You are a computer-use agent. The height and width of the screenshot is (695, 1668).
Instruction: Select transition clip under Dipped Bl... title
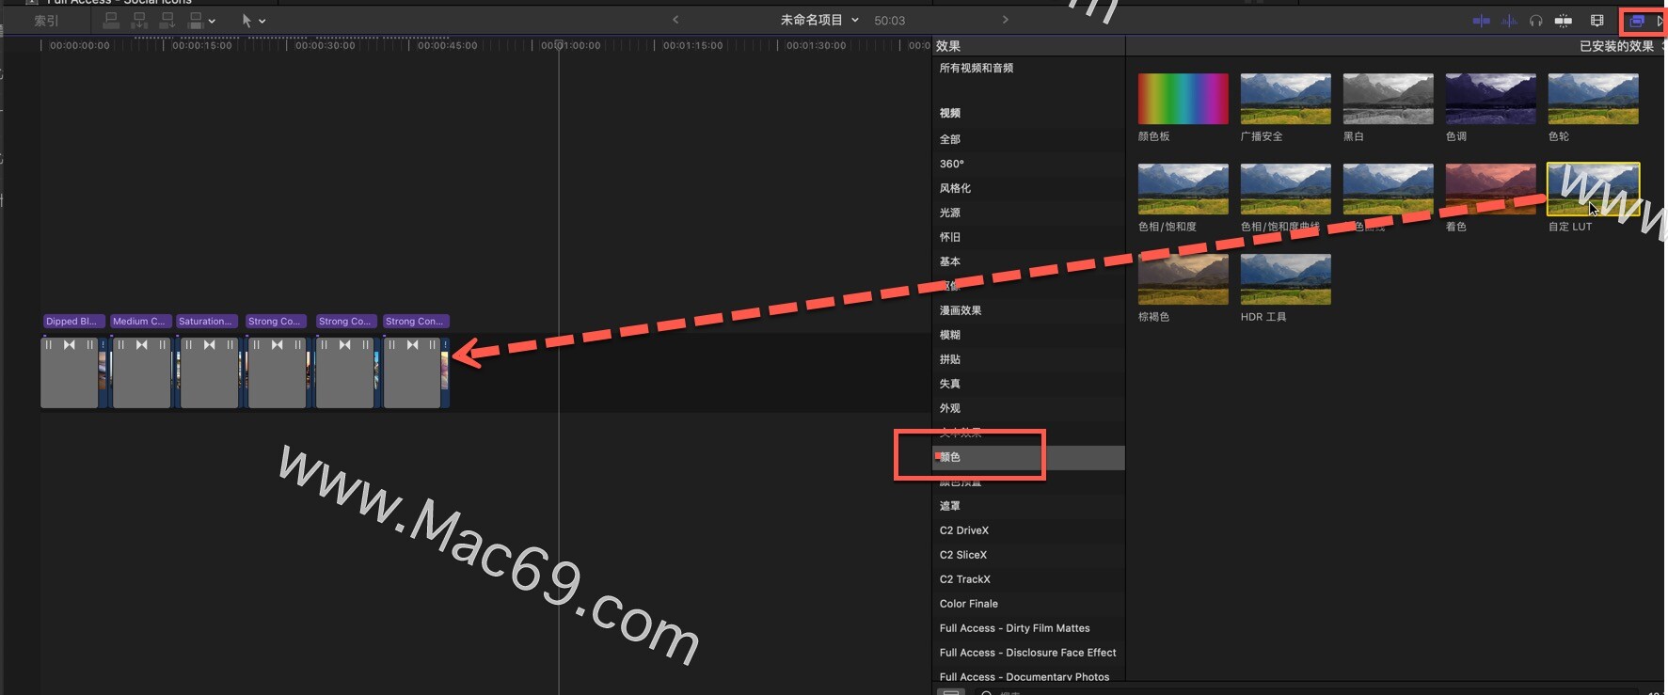point(69,372)
